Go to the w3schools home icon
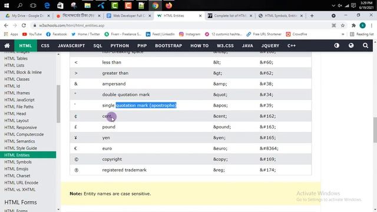This screenshot has height=212, width=377. click(x=7, y=45)
